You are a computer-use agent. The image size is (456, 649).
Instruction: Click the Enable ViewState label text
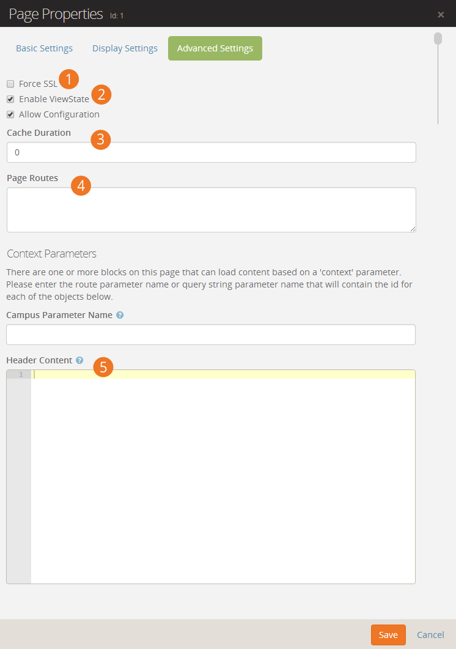[x=54, y=99]
